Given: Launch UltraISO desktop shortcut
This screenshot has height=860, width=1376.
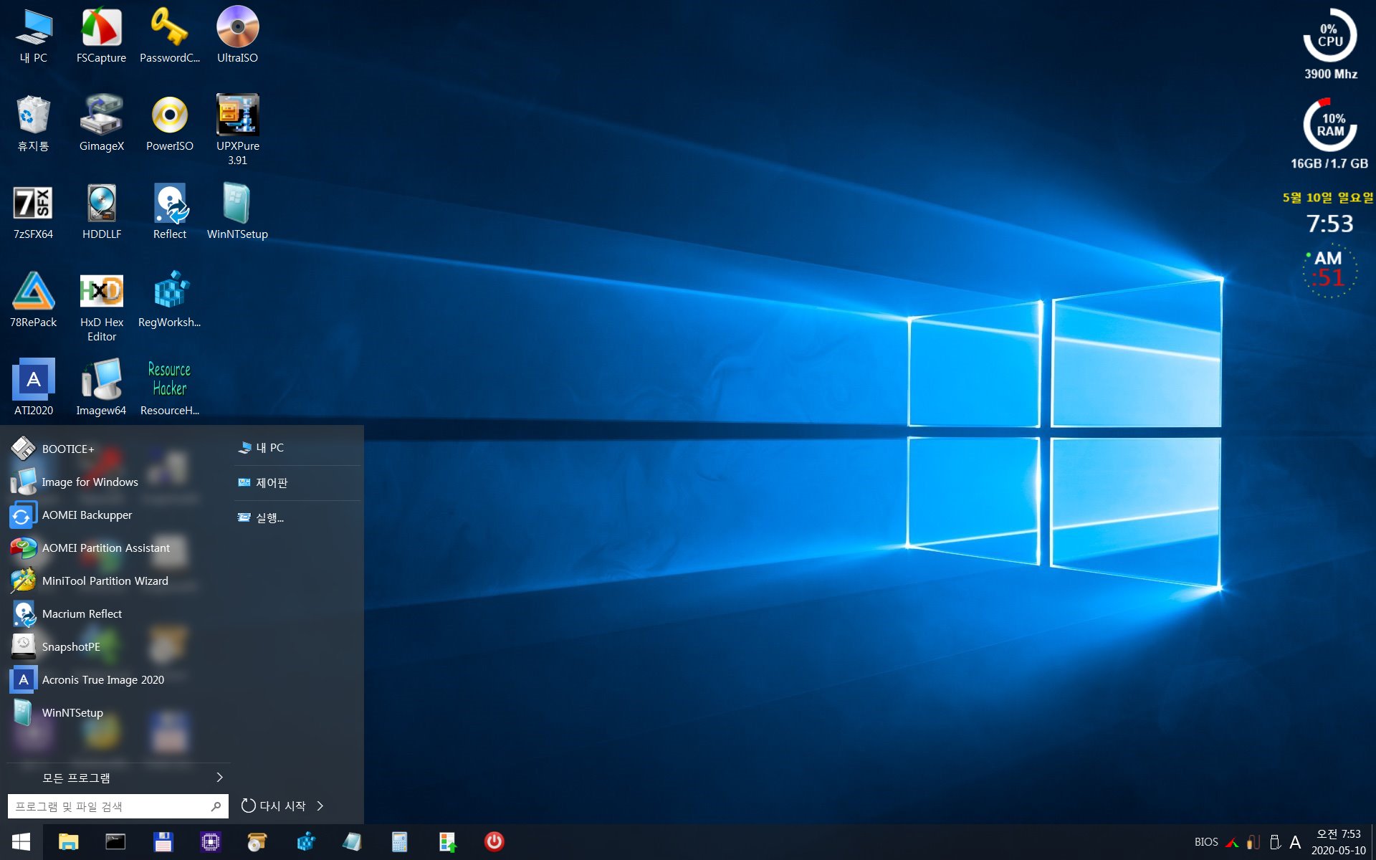Looking at the screenshot, I should [x=237, y=36].
